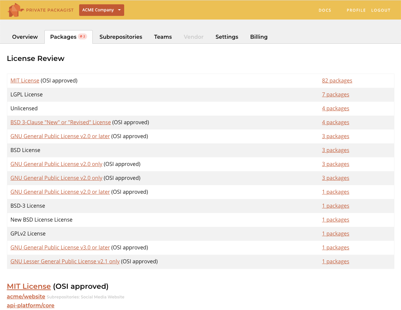
Task: Switch to the Settings tab
Action: 226,37
